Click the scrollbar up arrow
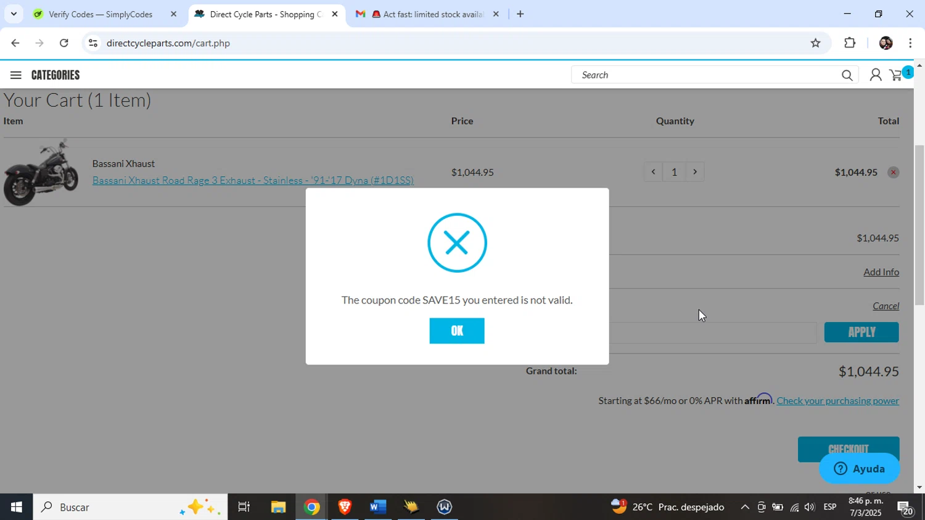The height and width of the screenshot is (520, 925). (919, 65)
